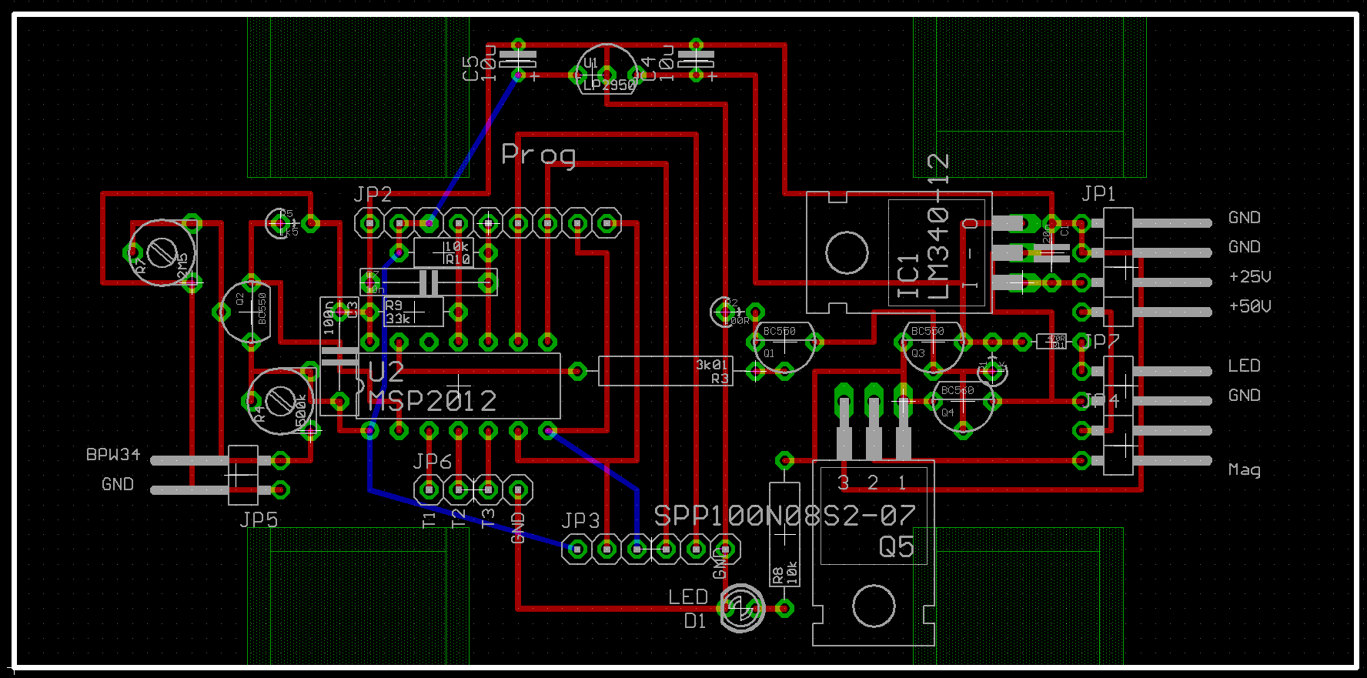Pick the D1 LED symbol
Viewport: 1367px width, 678px height.
742,609
